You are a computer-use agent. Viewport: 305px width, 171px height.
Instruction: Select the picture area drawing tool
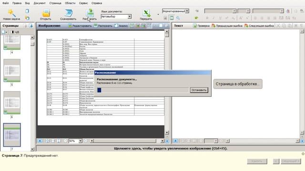(x=138, y=26)
